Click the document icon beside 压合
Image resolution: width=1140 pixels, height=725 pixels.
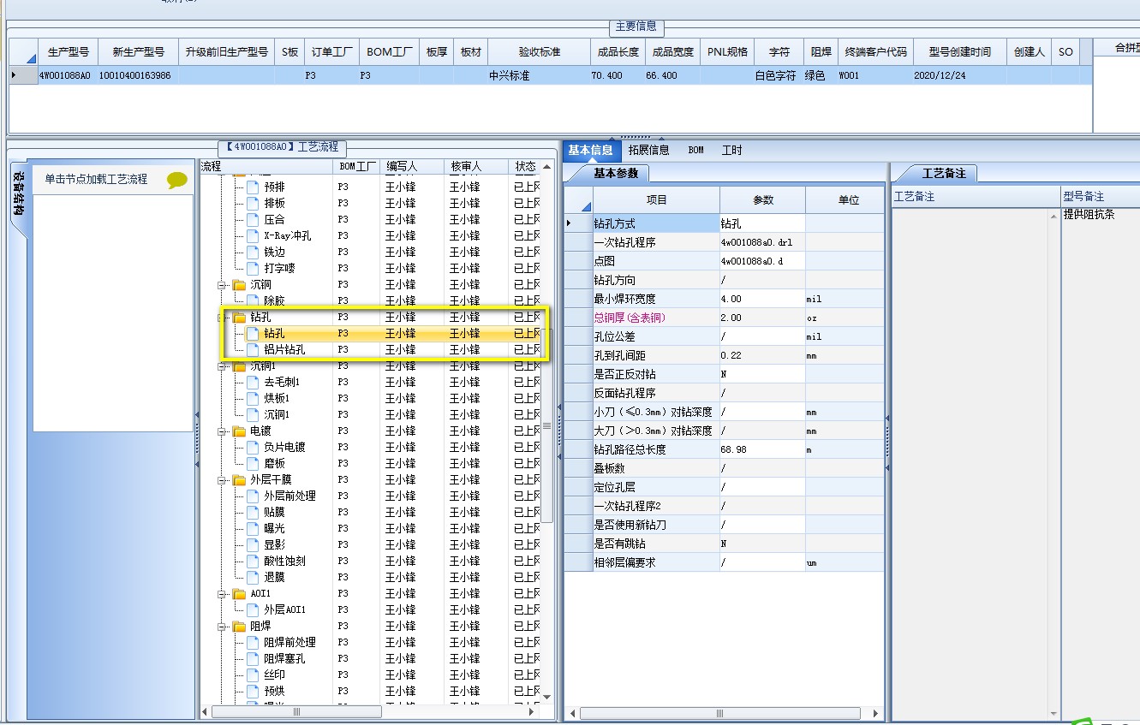point(252,219)
